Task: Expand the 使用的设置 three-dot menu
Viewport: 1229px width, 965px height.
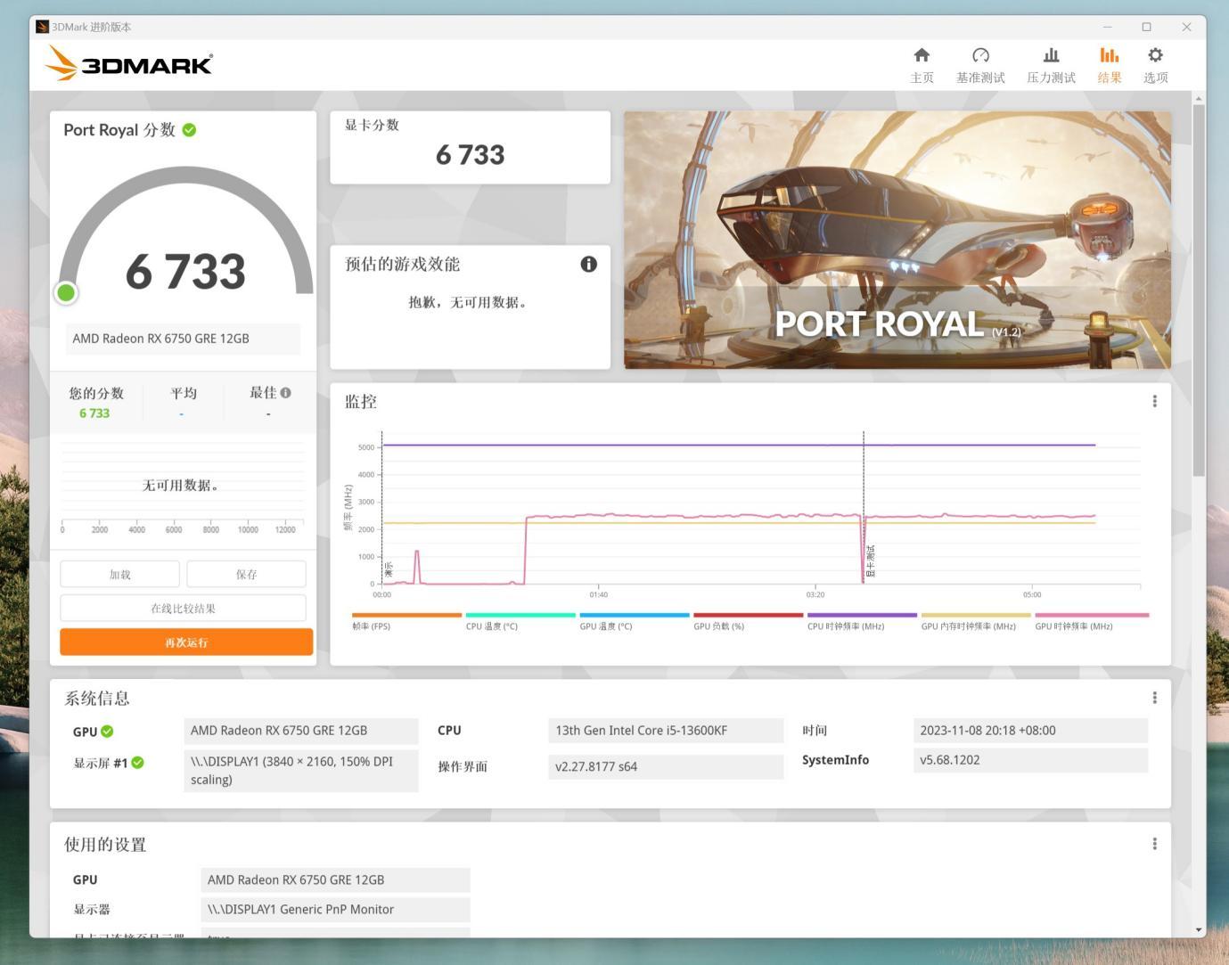Action: pos(1154,844)
